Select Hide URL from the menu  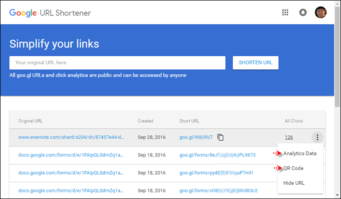(x=294, y=183)
